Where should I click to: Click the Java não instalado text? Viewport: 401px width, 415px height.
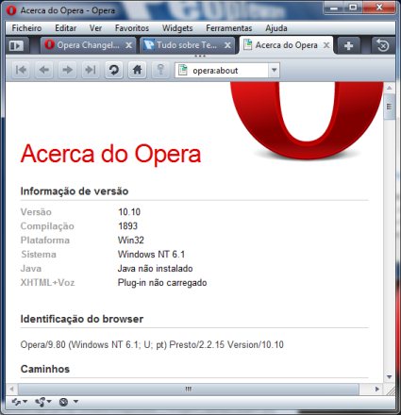tap(155, 269)
